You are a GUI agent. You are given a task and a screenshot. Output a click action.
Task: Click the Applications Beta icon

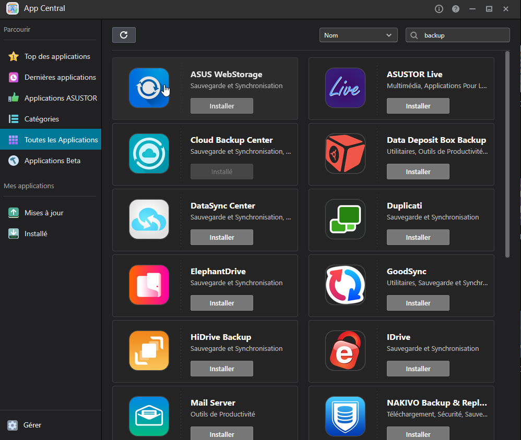14,161
